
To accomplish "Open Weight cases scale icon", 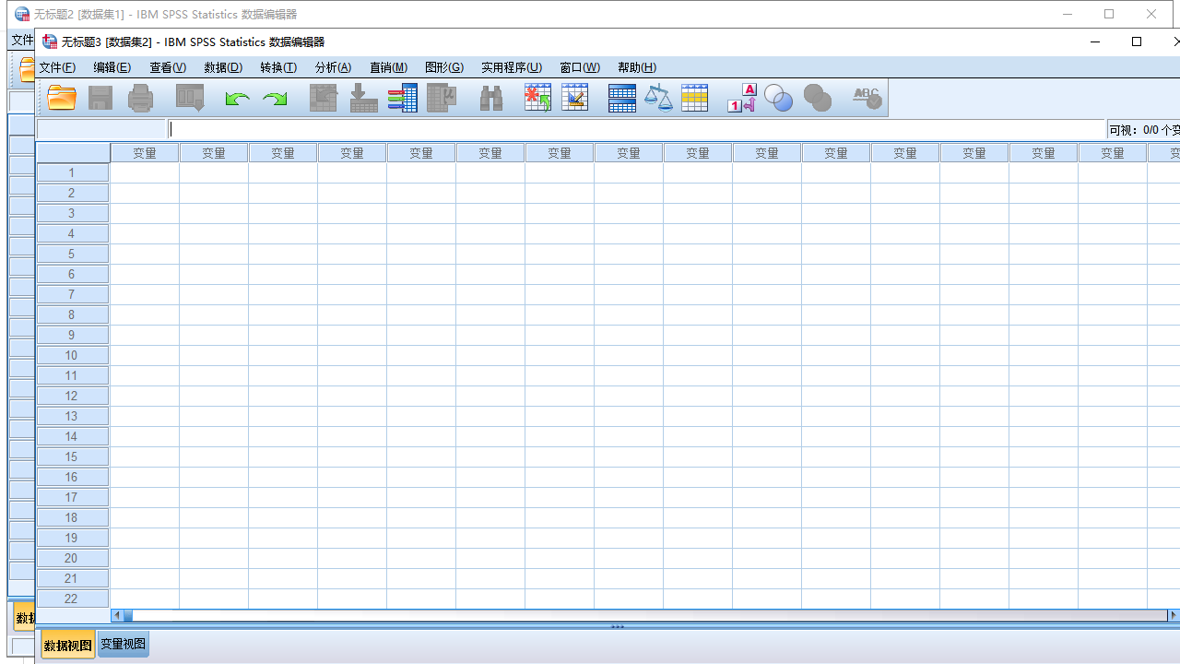I will [x=658, y=98].
